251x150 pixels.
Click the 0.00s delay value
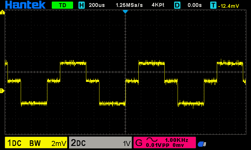tap(195, 5)
